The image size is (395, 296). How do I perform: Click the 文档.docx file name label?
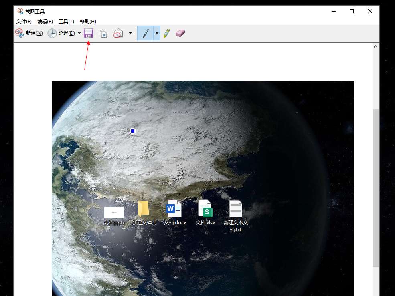[x=175, y=223]
